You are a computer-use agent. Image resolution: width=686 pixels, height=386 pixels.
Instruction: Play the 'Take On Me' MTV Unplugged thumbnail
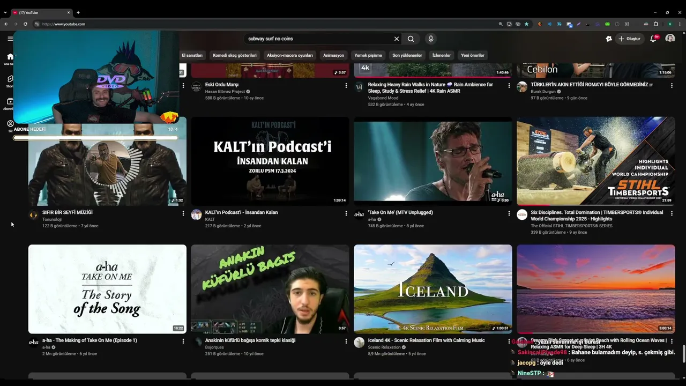point(433,161)
